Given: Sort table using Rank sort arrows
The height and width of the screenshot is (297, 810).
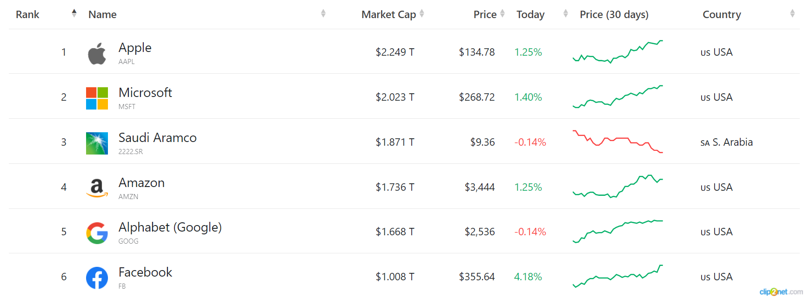Looking at the screenshot, I should click(x=74, y=13).
